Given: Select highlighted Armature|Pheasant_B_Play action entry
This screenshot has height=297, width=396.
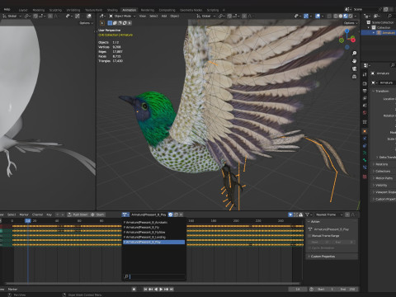Looking at the screenshot, I should pyautogui.click(x=153, y=243).
